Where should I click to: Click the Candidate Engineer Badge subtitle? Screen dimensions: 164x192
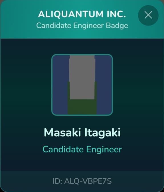(x=82, y=26)
